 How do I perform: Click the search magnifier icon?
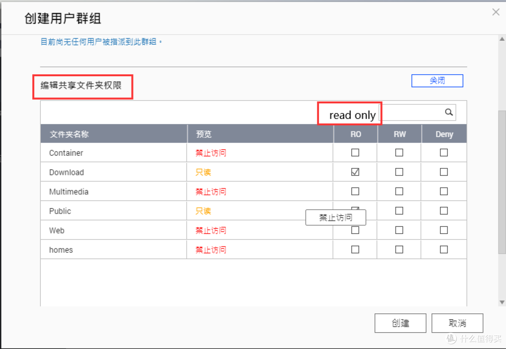448,112
